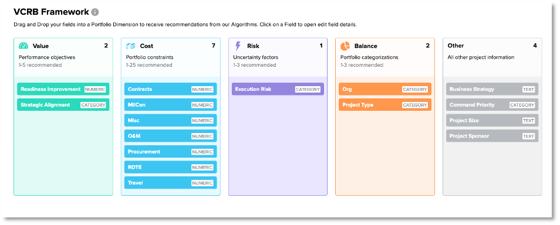Click the Travel cost field
This screenshot has height=225, width=560.
(x=170, y=183)
